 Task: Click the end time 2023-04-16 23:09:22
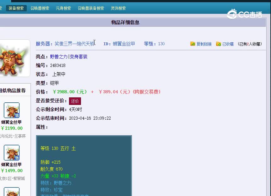[x=90, y=118]
